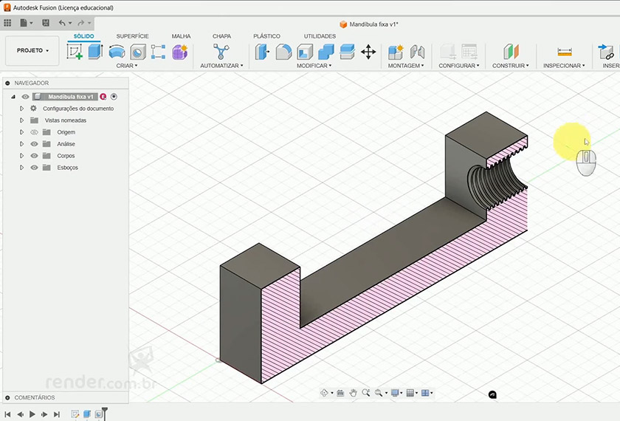Hide the Corpos folder visibility
Screen dimensions: 620x421
[34, 156]
